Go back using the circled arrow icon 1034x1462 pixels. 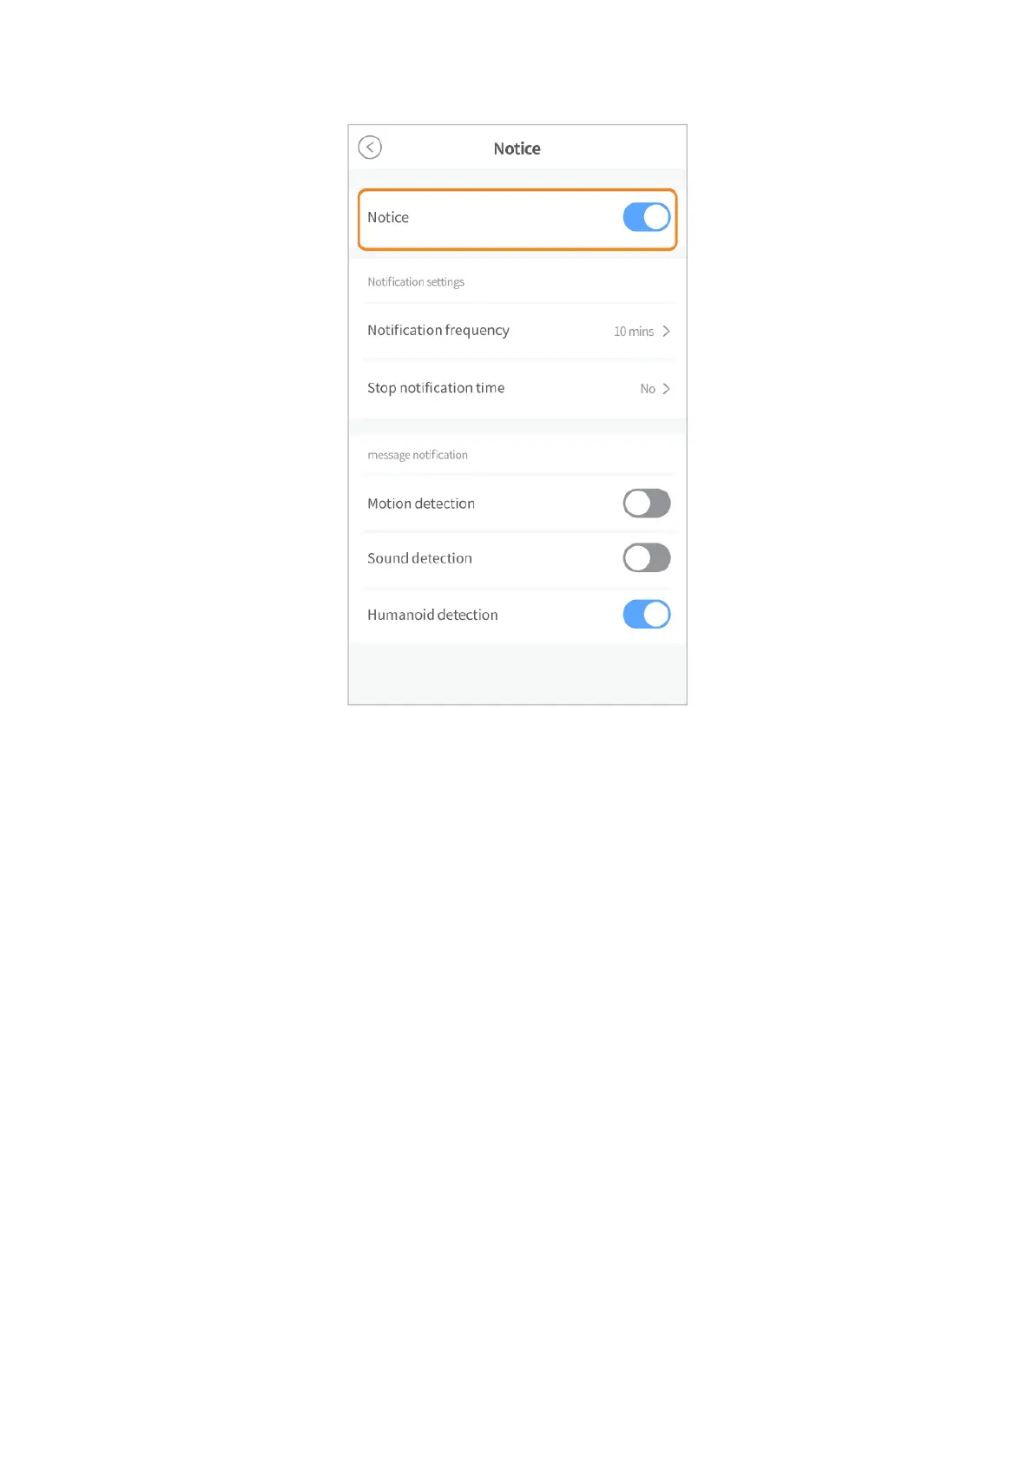370,148
